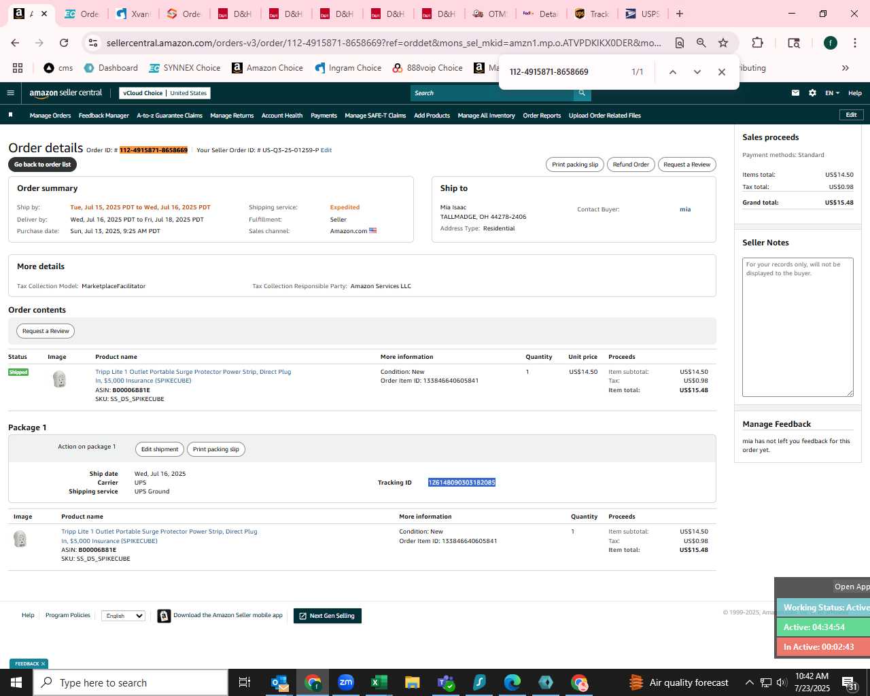Open Order Reports
870x696 pixels.
click(x=542, y=116)
